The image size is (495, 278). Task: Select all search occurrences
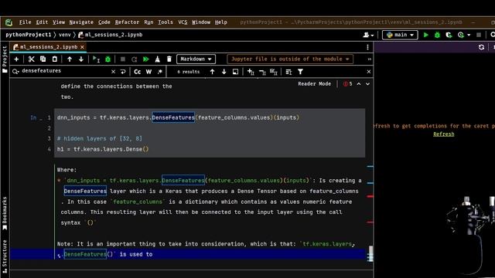point(274,72)
